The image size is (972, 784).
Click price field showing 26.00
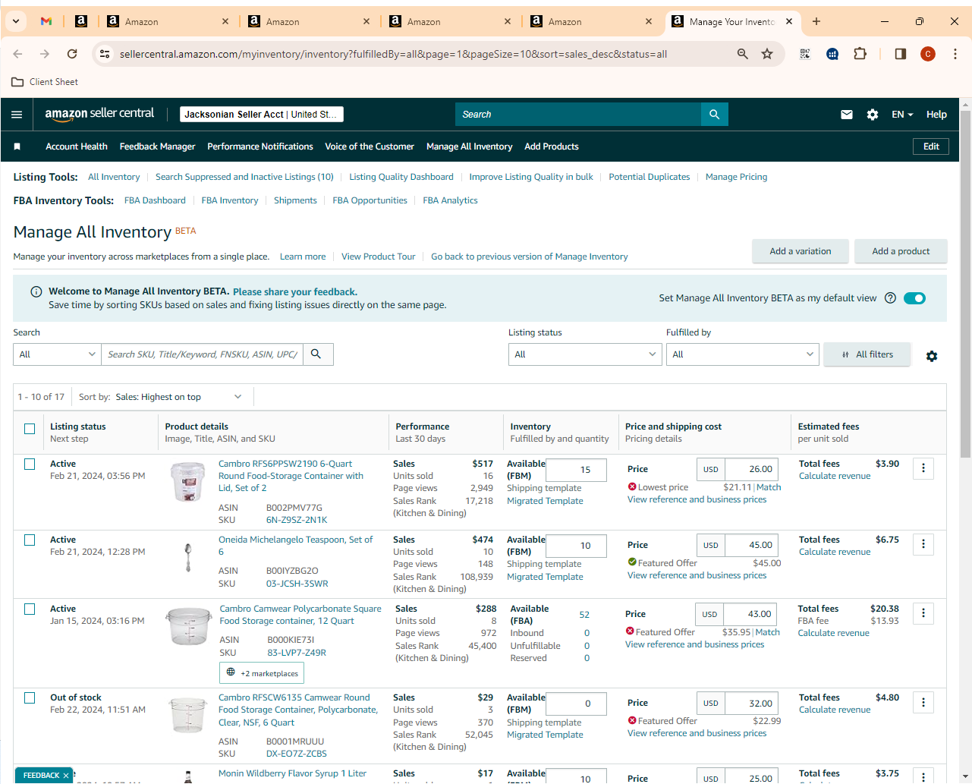751,469
